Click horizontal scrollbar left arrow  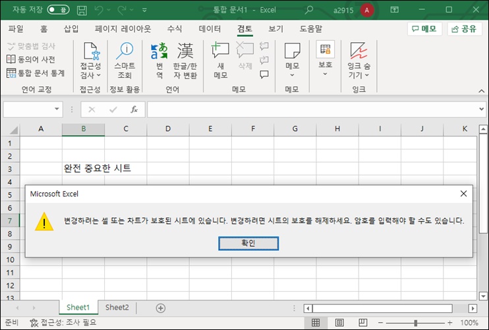[308, 308]
